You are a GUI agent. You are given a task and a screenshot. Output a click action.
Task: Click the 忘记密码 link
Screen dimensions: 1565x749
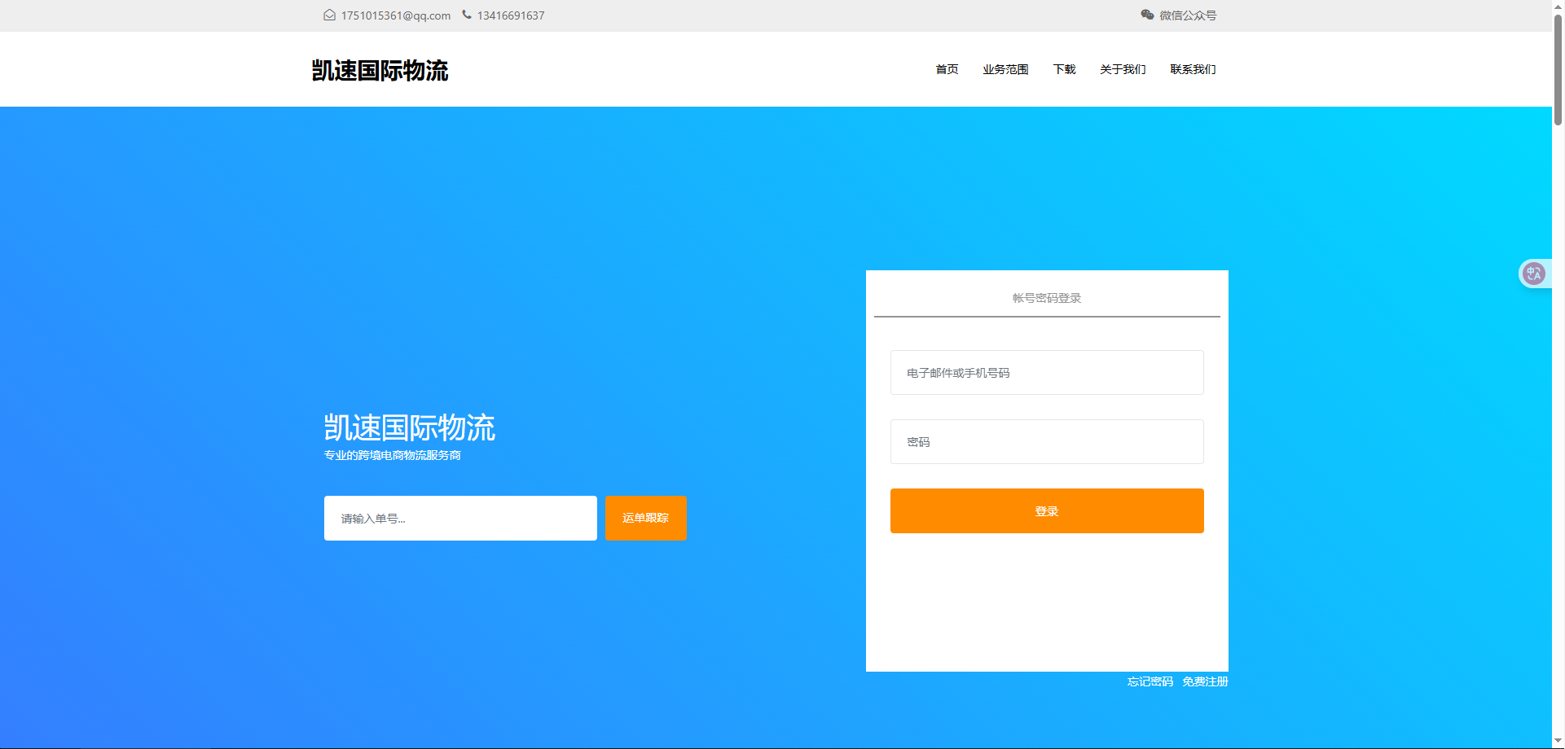click(1150, 681)
